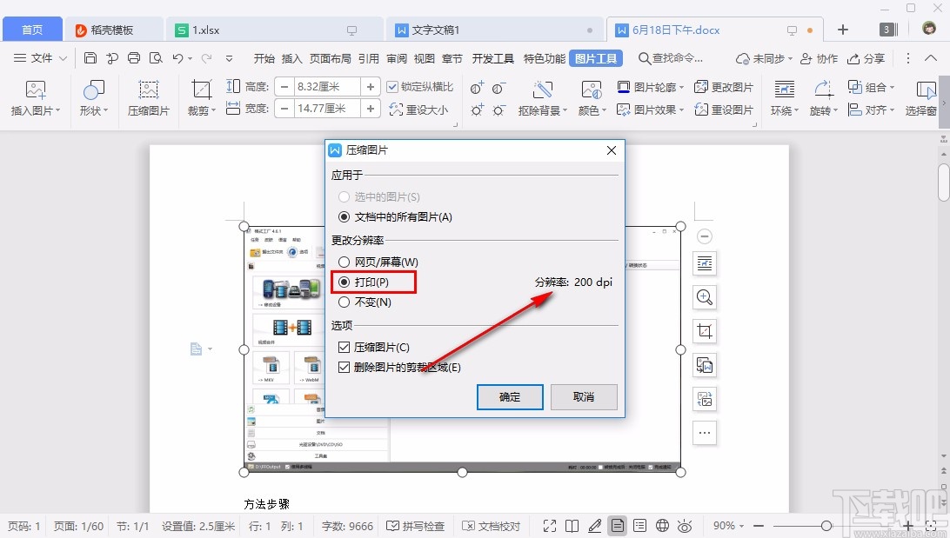
Task: Click the 取消 cancel button
Action: [x=584, y=397]
